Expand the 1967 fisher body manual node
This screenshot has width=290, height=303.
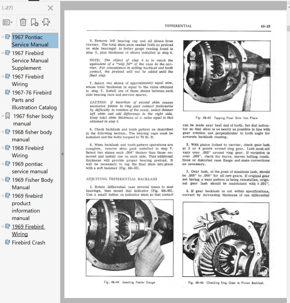(3, 116)
